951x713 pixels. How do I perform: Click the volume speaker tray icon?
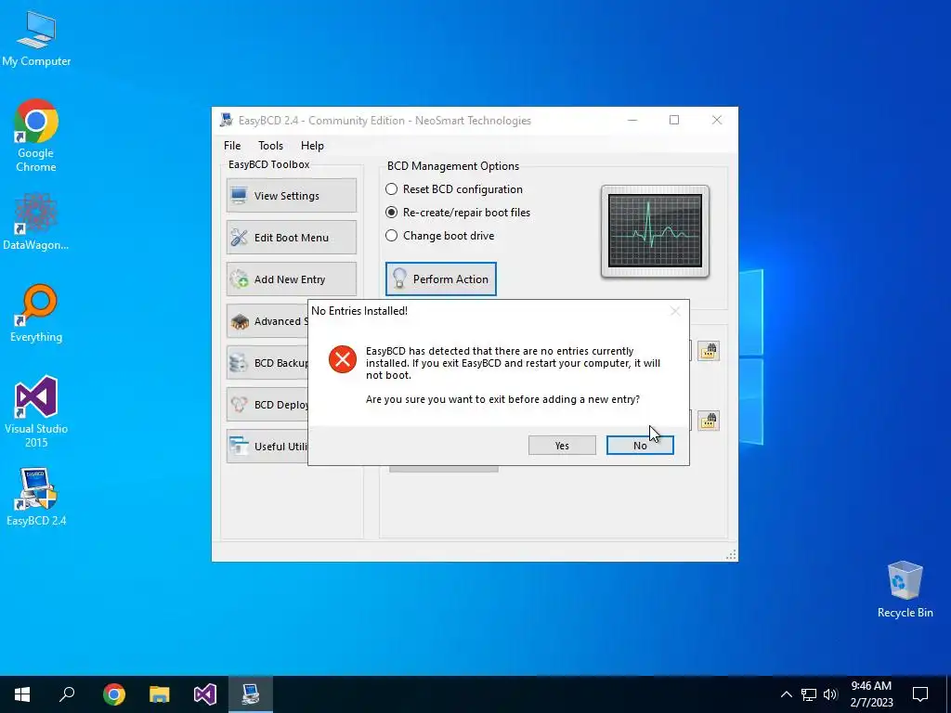pyautogui.click(x=829, y=694)
